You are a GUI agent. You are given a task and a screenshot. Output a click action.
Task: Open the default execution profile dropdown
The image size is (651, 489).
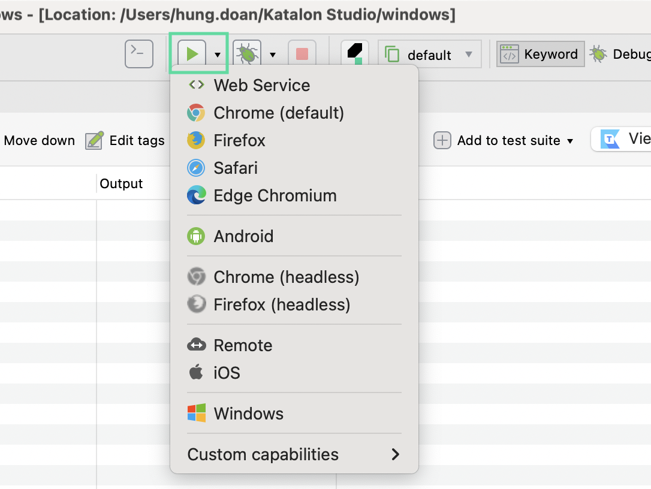[430, 55]
